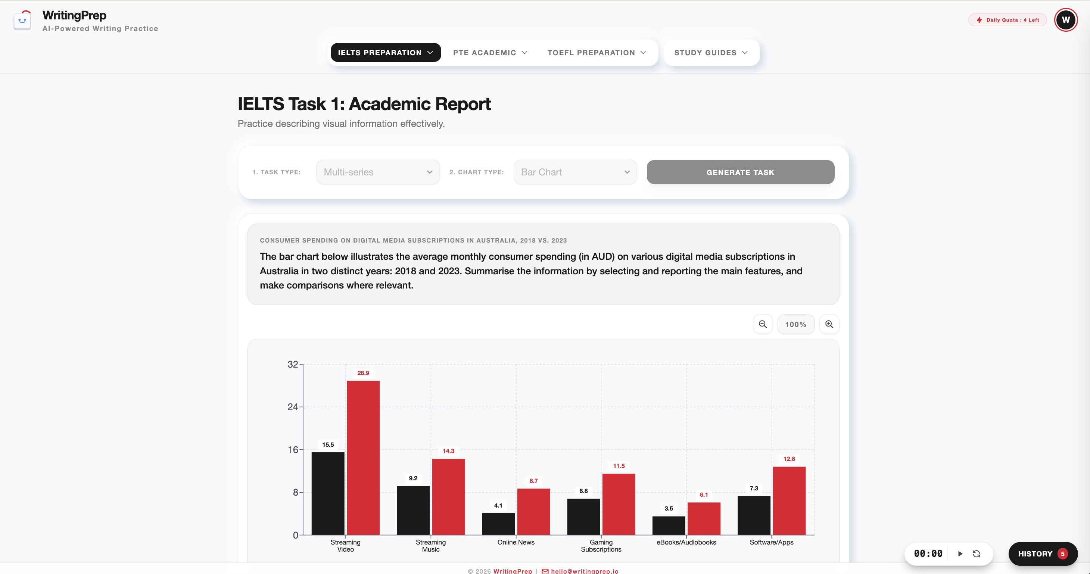Click the lightning bolt quota icon
Image resolution: width=1090 pixels, height=574 pixels.
(979, 20)
